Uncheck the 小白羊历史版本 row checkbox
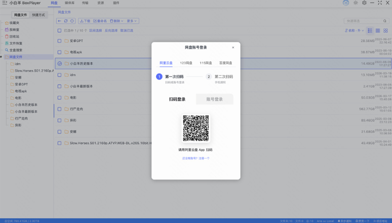This screenshot has height=223, width=392. click(x=60, y=63)
